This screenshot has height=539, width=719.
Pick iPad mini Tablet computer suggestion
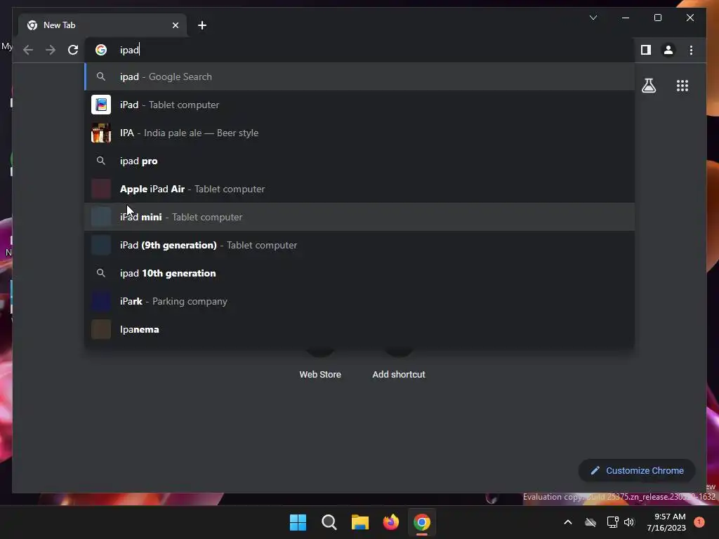pos(359,217)
